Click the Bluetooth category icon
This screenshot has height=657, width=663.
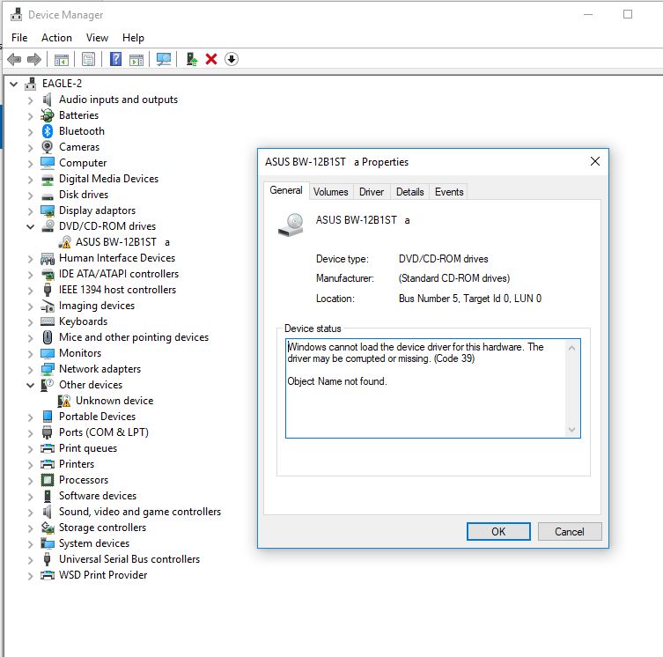pyautogui.click(x=48, y=131)
